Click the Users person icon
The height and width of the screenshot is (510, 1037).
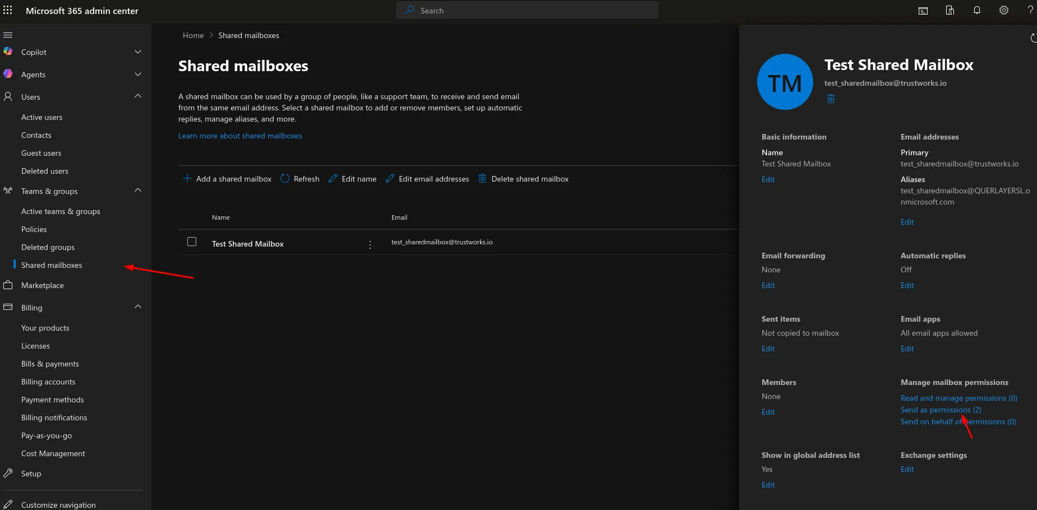pyautogui.click(x=8, y=96)
